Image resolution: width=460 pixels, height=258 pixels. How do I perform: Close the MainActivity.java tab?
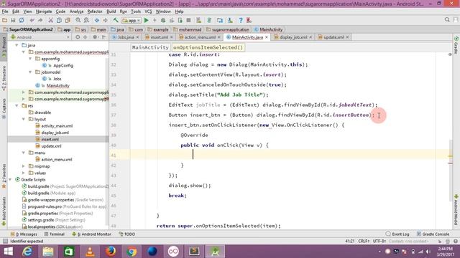tap(267, 37)
